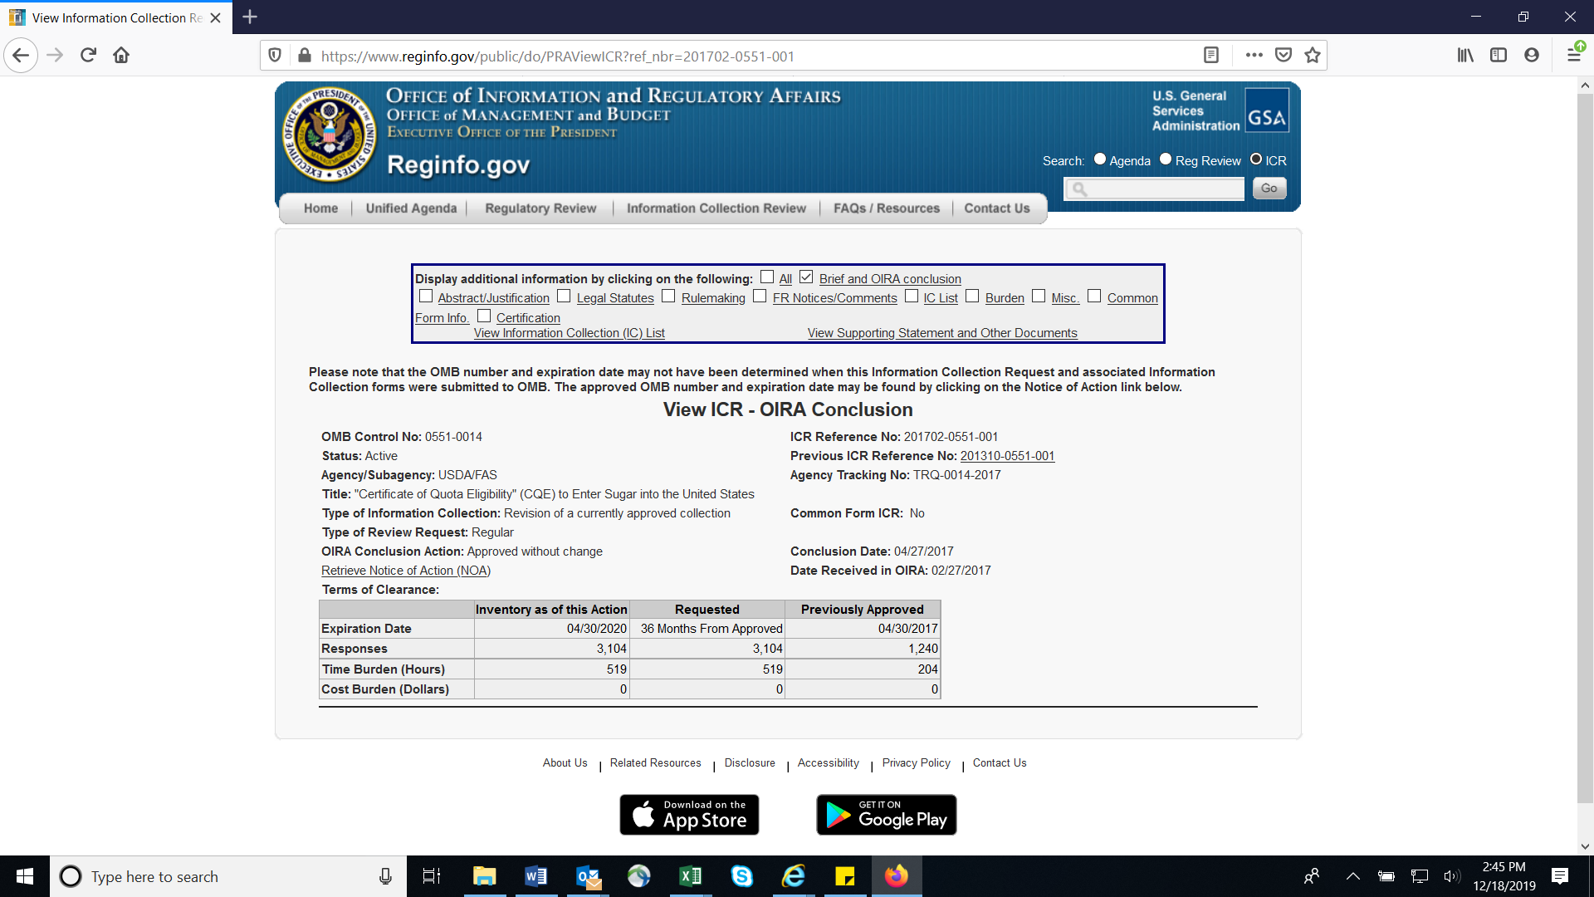Screen dimensions: 1594x897
Task: Uncheck Brief and OIRA conclusion checkbox
Action: click(806, 277)
